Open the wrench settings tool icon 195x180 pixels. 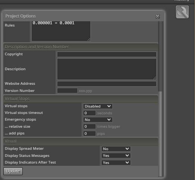[182, 12]
